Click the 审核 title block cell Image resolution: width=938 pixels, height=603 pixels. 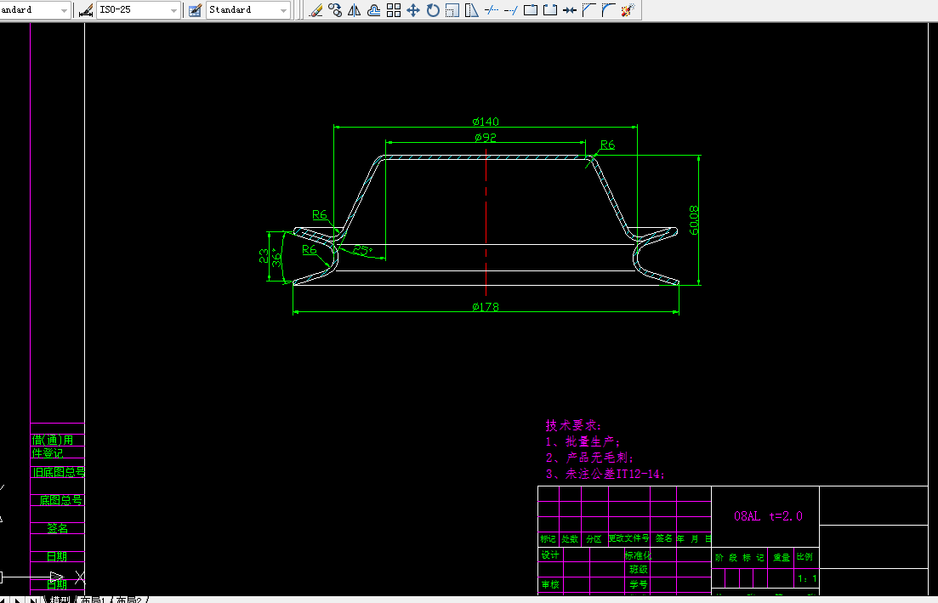click(x=550, y=584)
